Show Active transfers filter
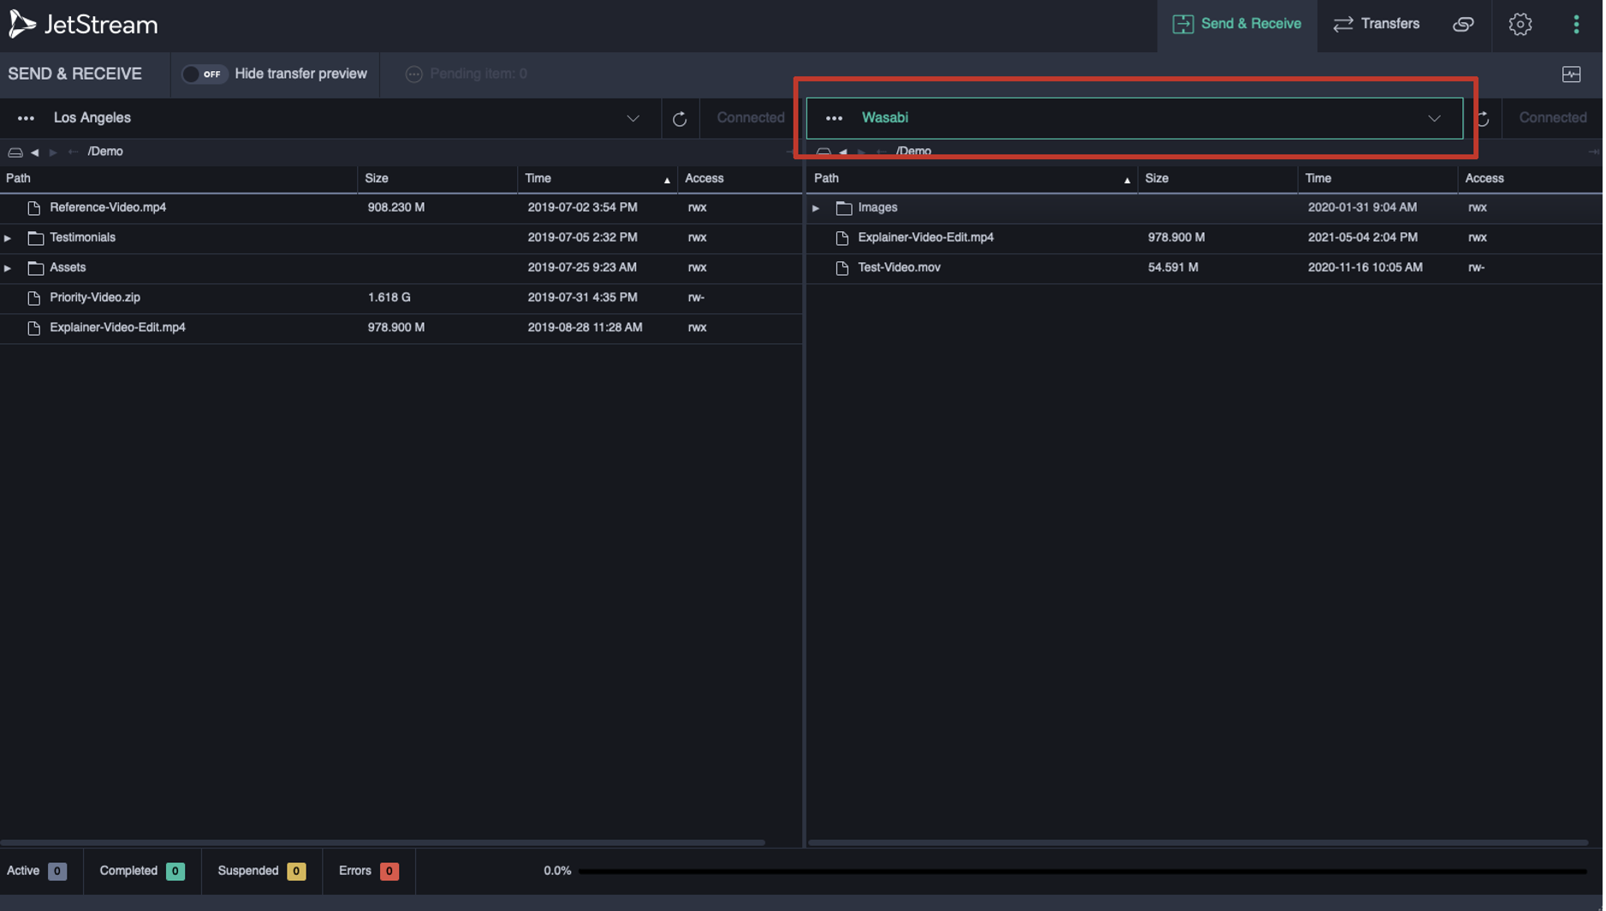Image resolution: width=1606 pixels, height=911 pixels. 37,872
